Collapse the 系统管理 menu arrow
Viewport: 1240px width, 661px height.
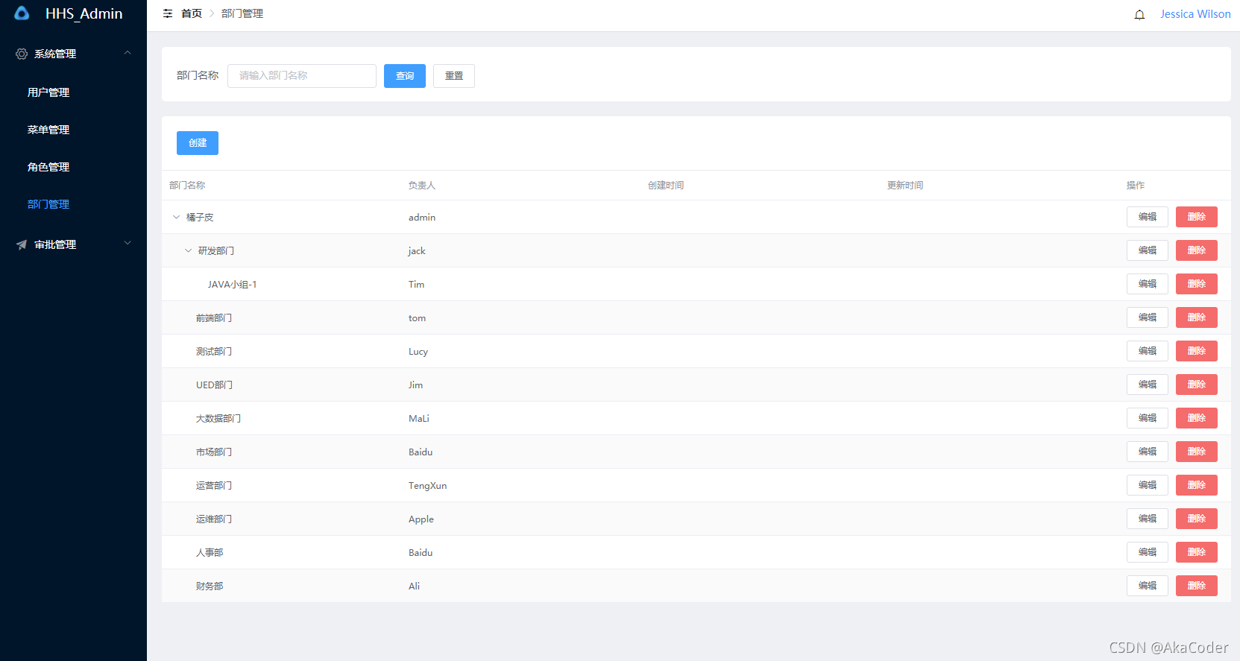(x=128, y=53)
